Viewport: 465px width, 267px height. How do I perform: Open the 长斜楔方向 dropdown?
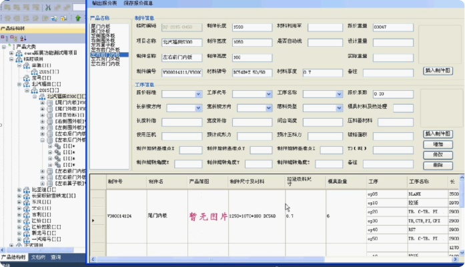click(x=198, y=107)
